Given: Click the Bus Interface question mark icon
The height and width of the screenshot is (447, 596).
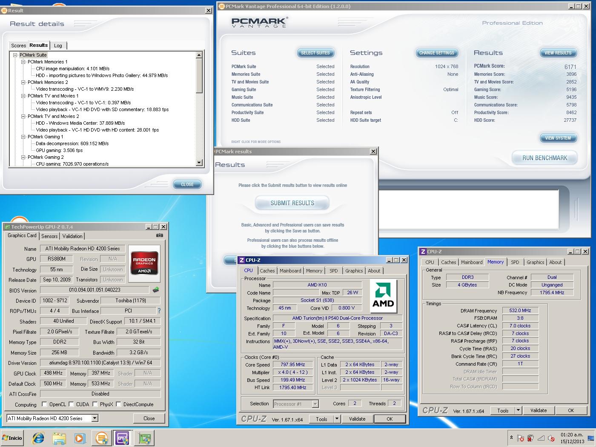Looking at the screenshot, I should pyautogui.click(x=159, y=311).
